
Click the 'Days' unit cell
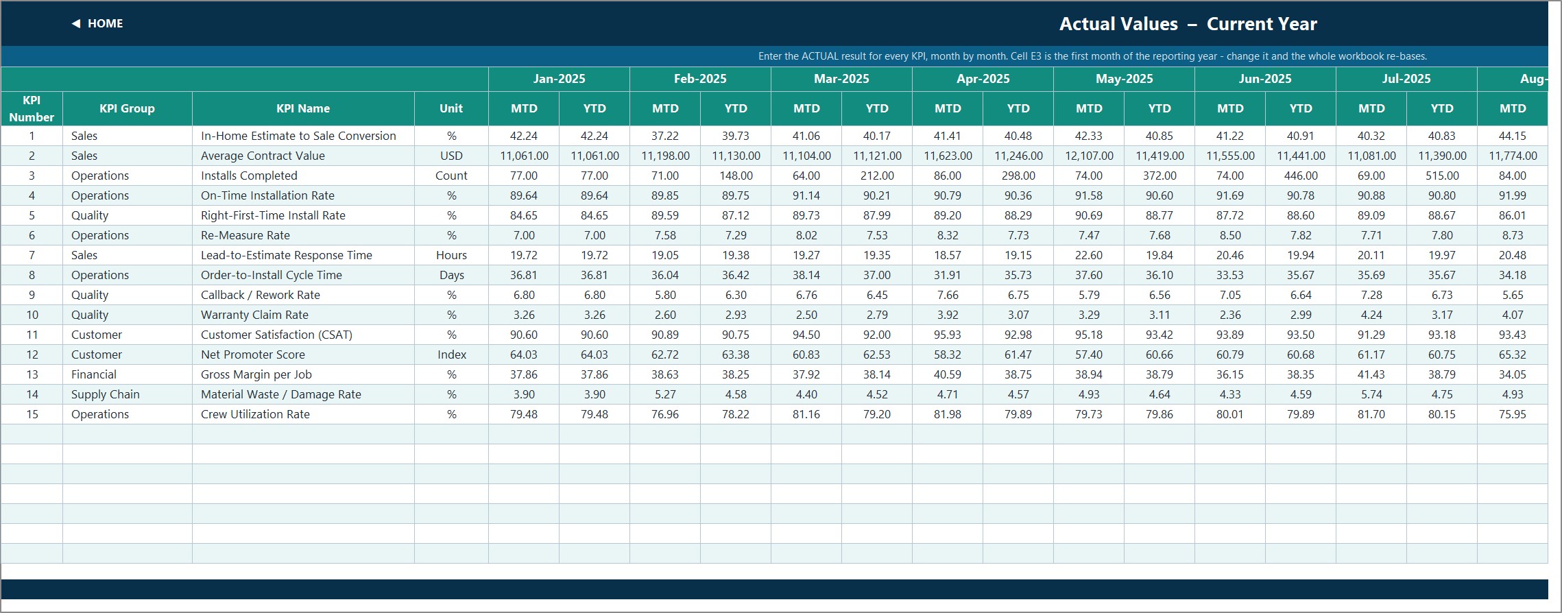(x=451, y=275)
